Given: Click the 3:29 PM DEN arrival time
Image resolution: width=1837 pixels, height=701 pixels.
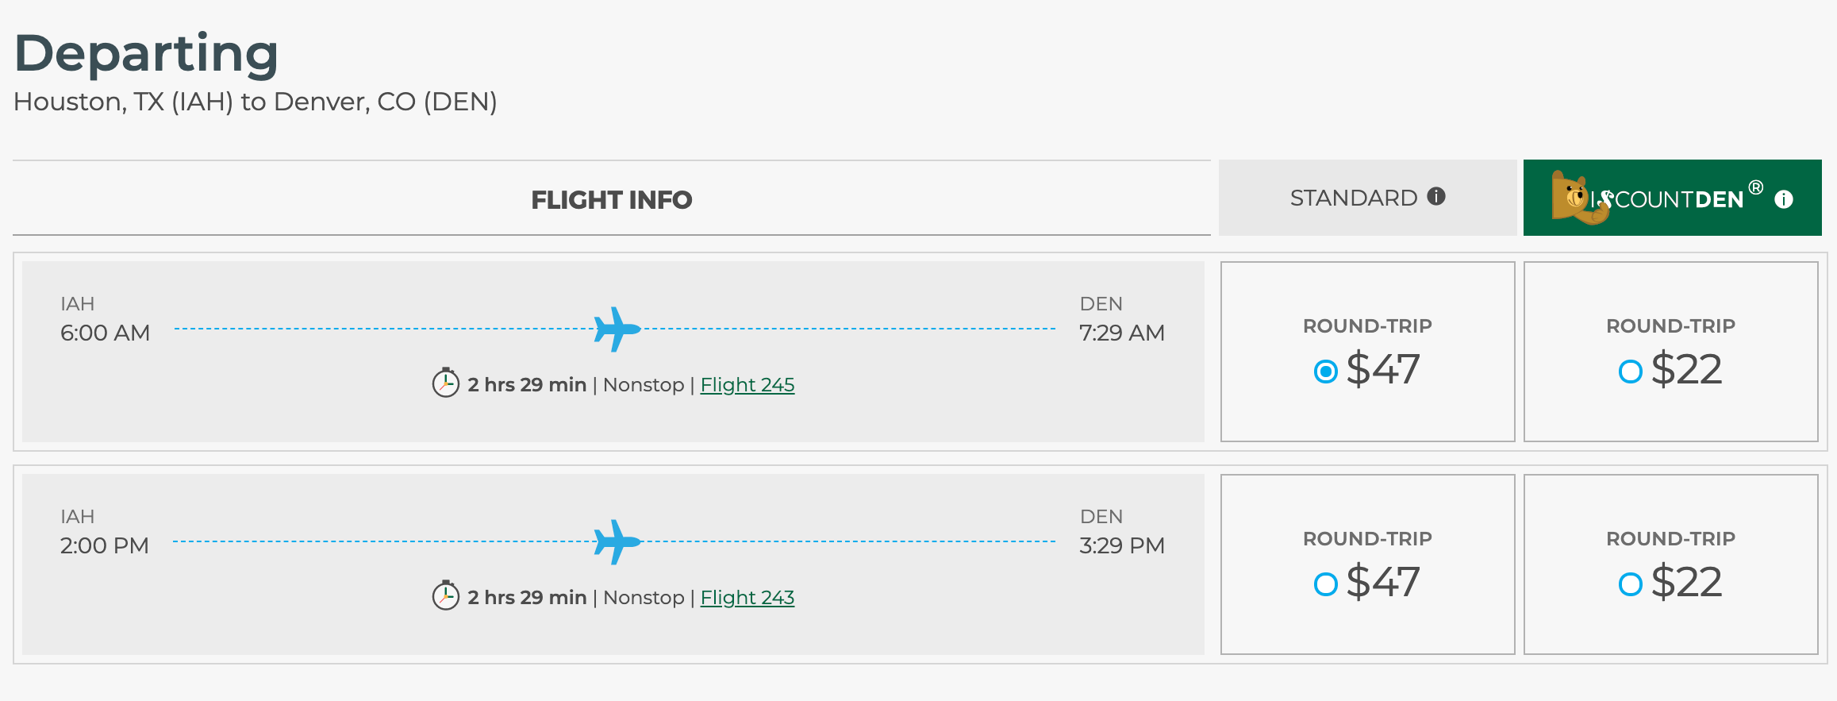Looking at the screenshot, I should click(1121, 545).
